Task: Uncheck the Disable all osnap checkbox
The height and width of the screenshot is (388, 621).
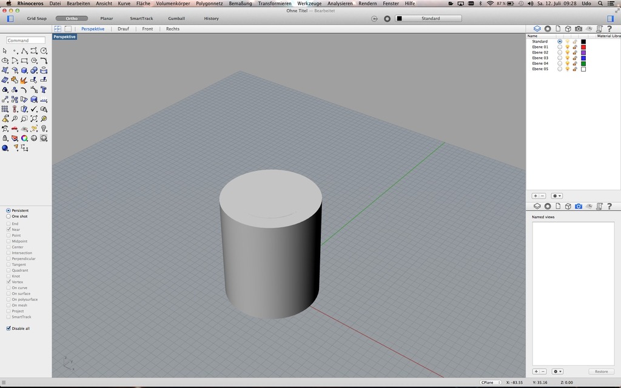Action: point(8,329)
